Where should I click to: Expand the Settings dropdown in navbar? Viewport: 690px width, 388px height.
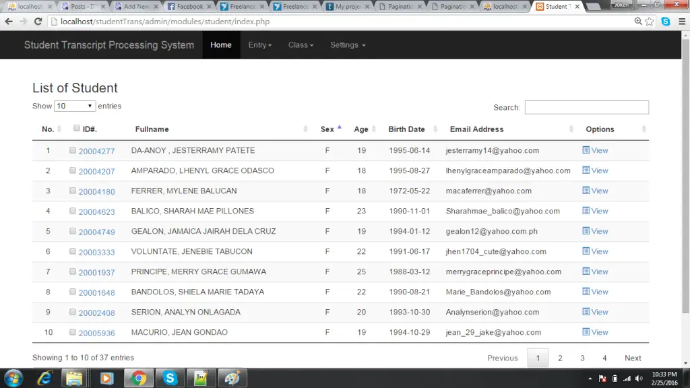(348, 45)
